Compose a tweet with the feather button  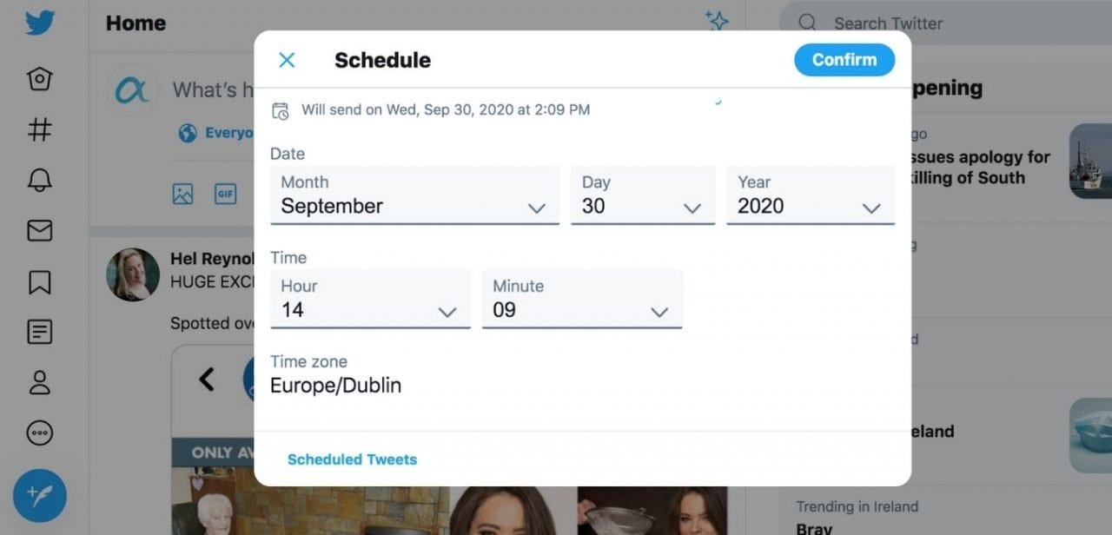tap(39, 495)
